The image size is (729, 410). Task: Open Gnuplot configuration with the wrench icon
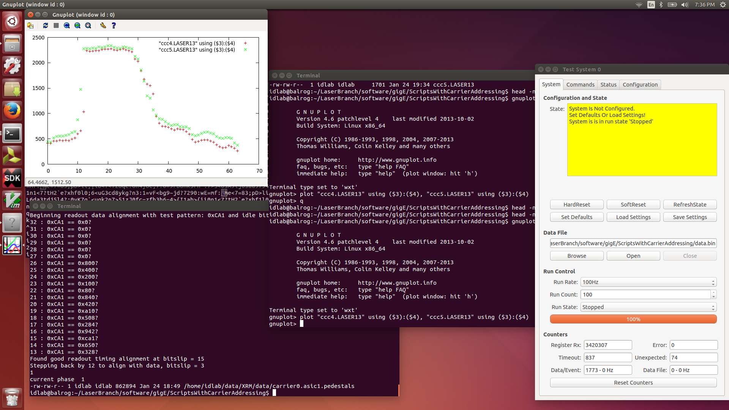103,25
